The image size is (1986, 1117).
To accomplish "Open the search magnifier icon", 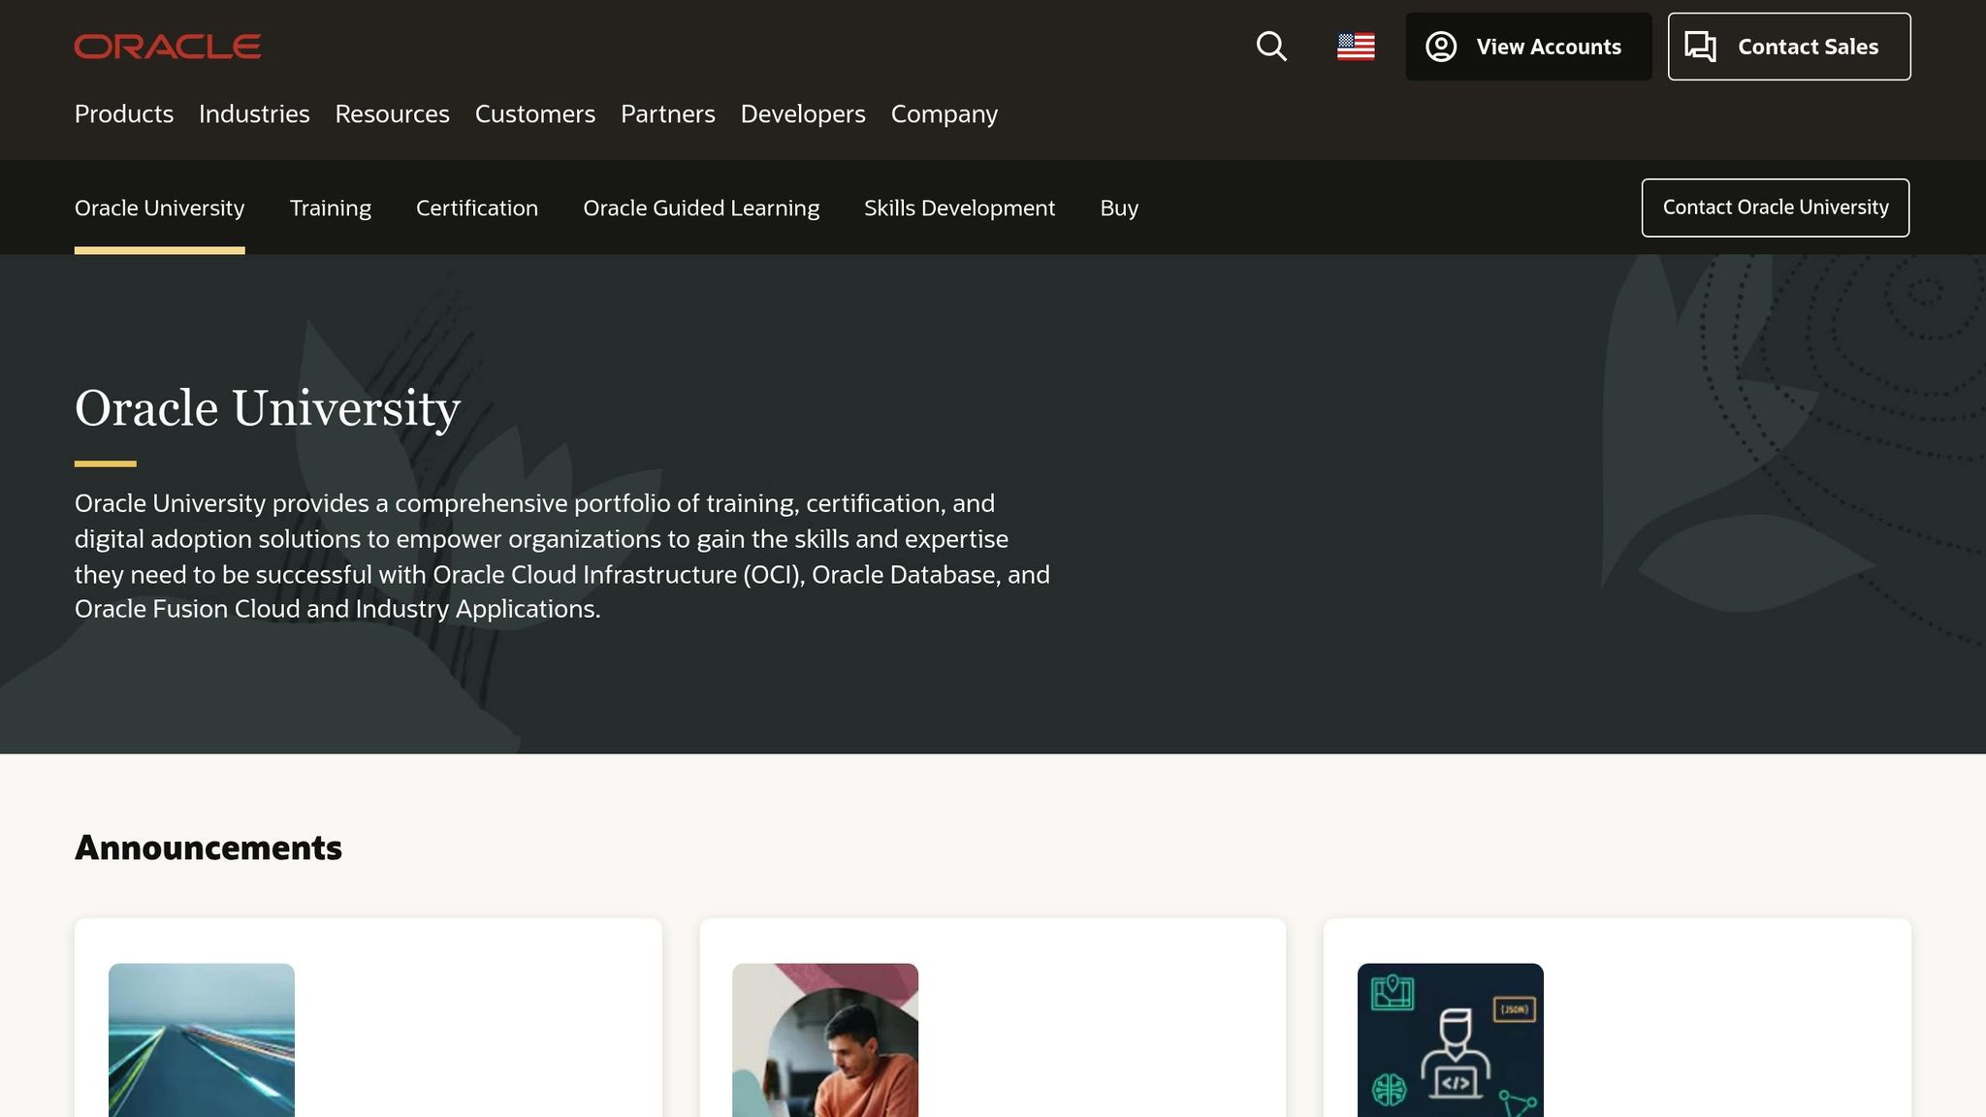I will point(1271,47).
